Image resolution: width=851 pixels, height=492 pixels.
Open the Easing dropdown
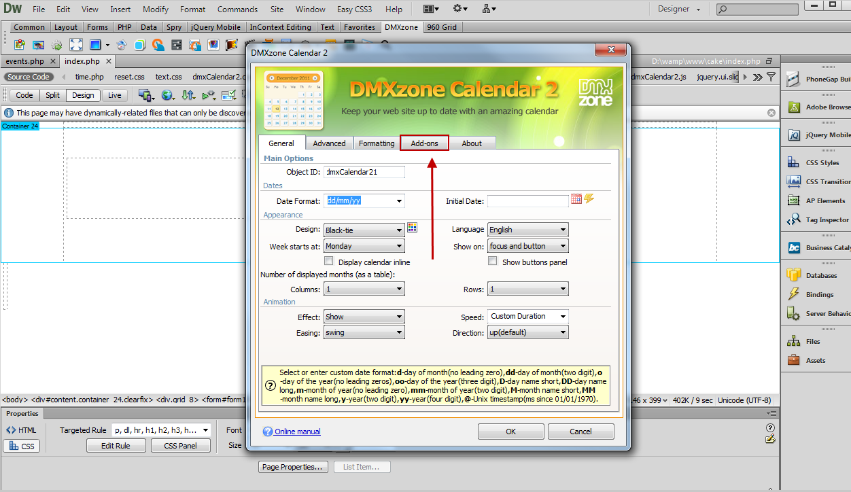[364, 333]
